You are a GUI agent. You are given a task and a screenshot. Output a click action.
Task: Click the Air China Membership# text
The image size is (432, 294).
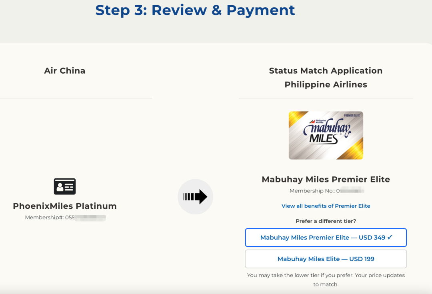click(65, 218)
